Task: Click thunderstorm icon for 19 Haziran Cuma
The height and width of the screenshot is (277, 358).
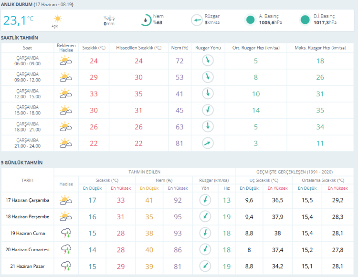Action: click(x=66, y=233)
